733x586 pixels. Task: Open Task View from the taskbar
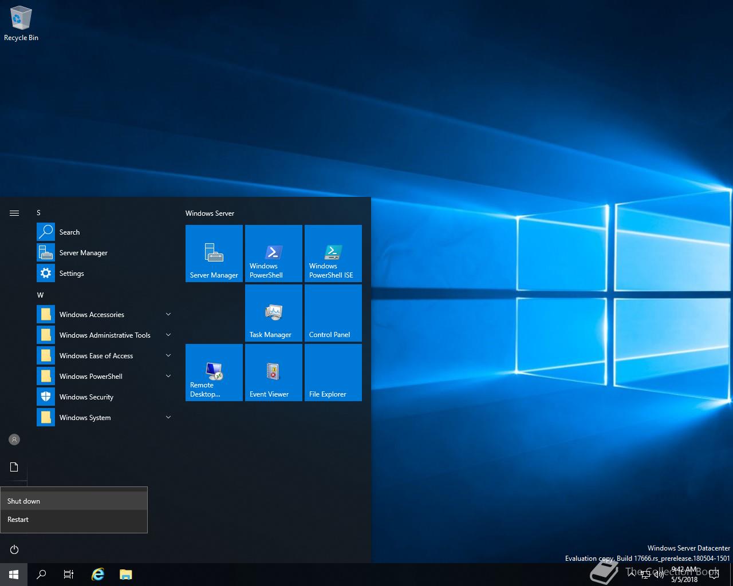[69, 575]
